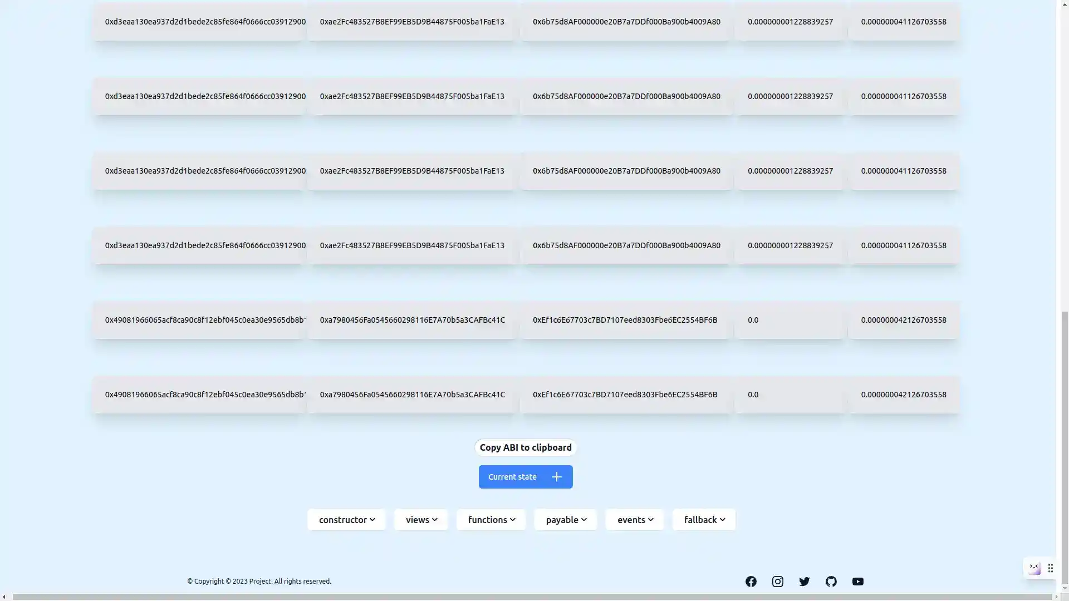Click the Copy ABI to clipboard button
Screen dimensions: 1069x601
pyautogui.click(x=525, y=447)
